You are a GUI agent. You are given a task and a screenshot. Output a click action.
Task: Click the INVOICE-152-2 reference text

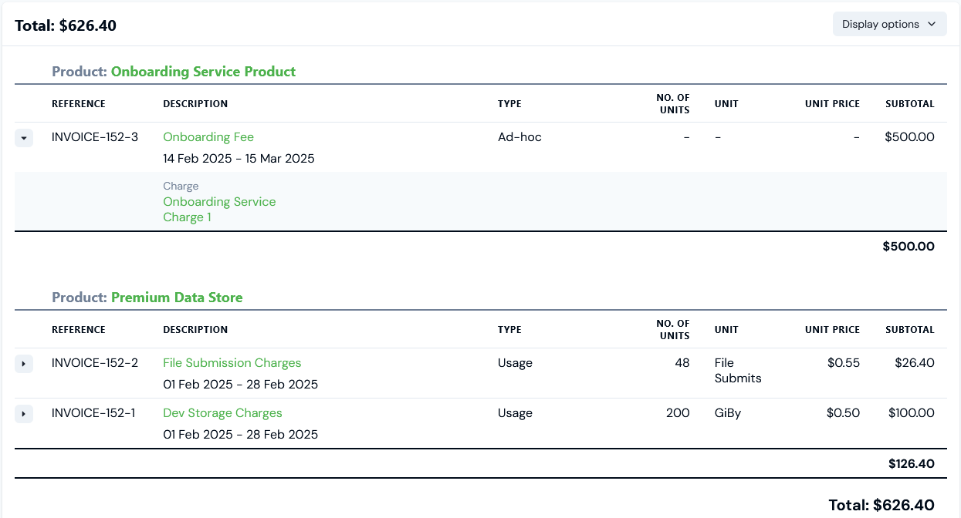pyautogui.click(x=95, y=363)
